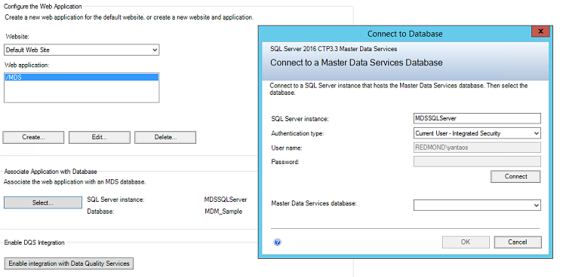The width and height of the screenshot is (566, 277).
Task: Click Cancel in Connect to Database dialog
Action: [518, 242]
